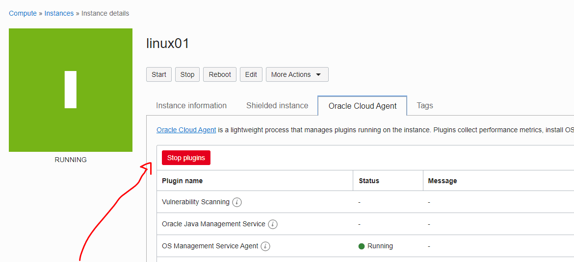Open info icon beside Oracle Java Management Service
The image size is (574, 262).
(x=272, y=224)
